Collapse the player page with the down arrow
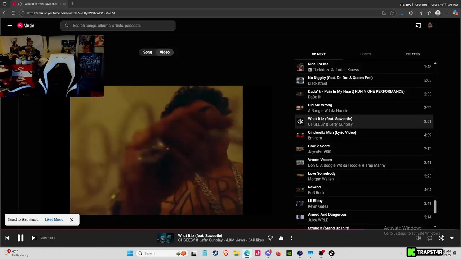This screenshot has width=461, height=259. (452, 238)
